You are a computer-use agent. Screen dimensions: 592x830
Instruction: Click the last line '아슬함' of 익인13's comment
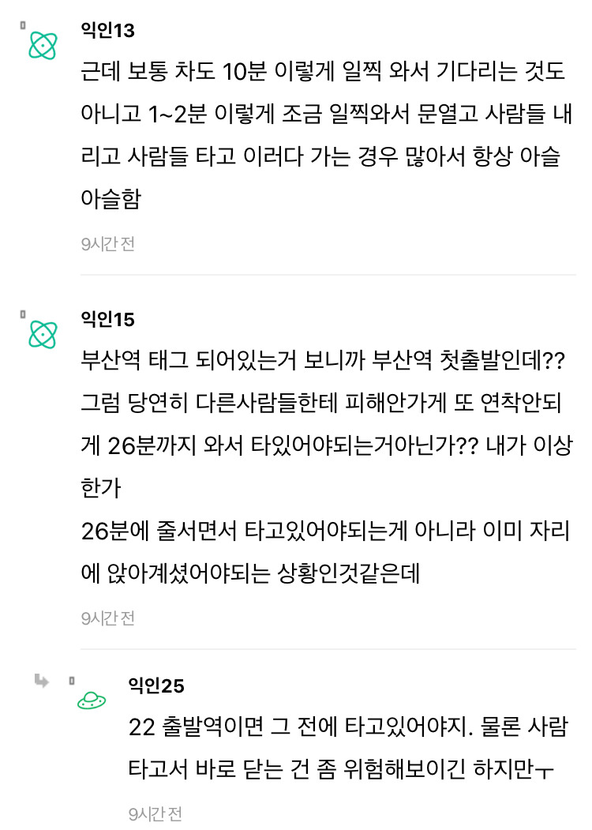point(111,200)
